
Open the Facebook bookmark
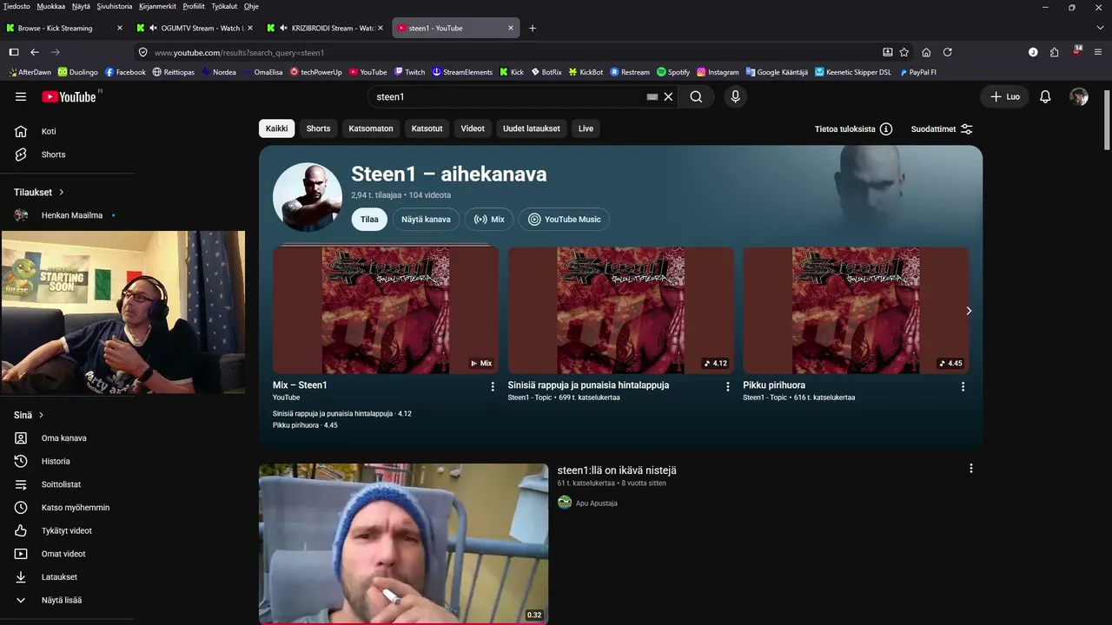point(125,72)
